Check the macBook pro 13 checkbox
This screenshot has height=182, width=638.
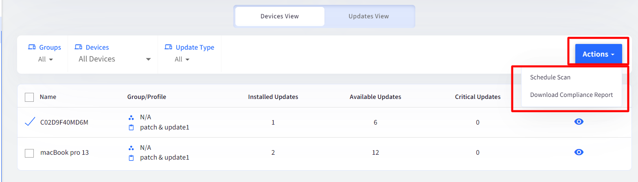click(29, 153)
